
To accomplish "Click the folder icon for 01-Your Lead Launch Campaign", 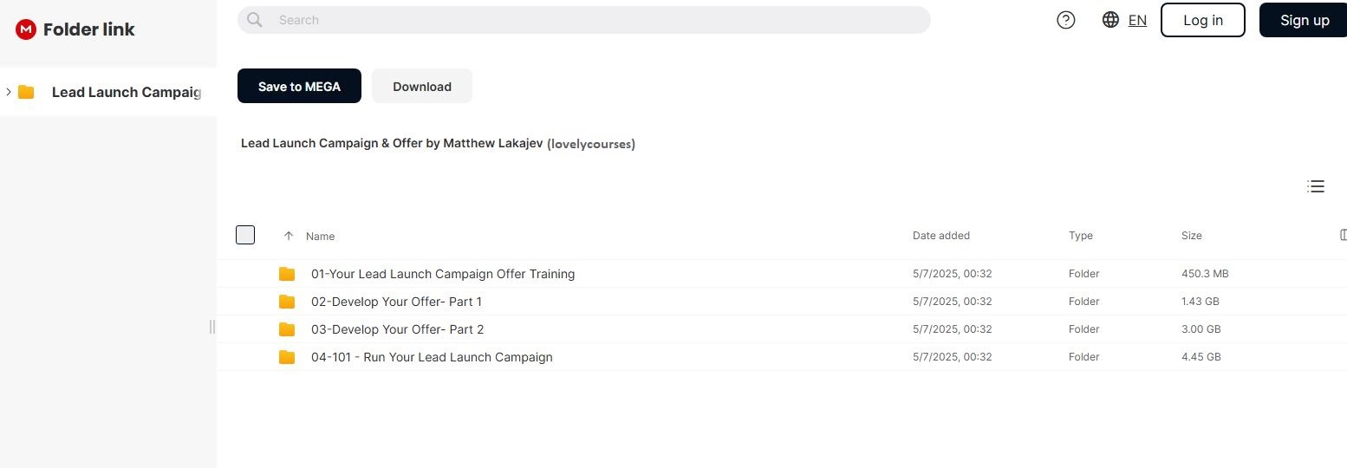I will click(x=287, y=274).
